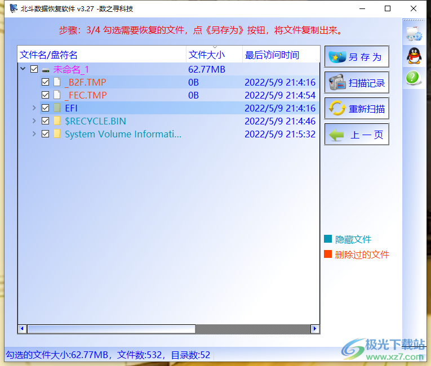
Task: Click the 2022/5/9 21:4:54 timestamp
Action: point(280,95)
